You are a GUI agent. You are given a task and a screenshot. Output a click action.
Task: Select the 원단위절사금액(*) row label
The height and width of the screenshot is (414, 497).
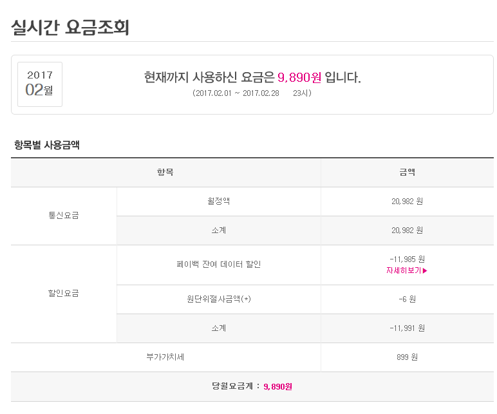(218, 299)
